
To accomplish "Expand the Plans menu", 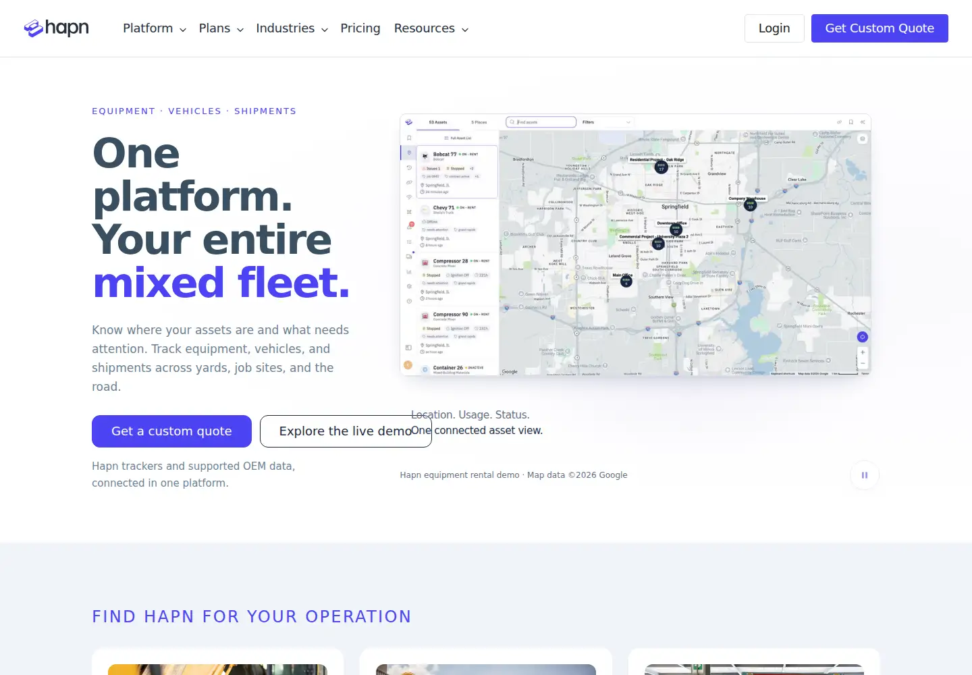I will coord(221,28).
